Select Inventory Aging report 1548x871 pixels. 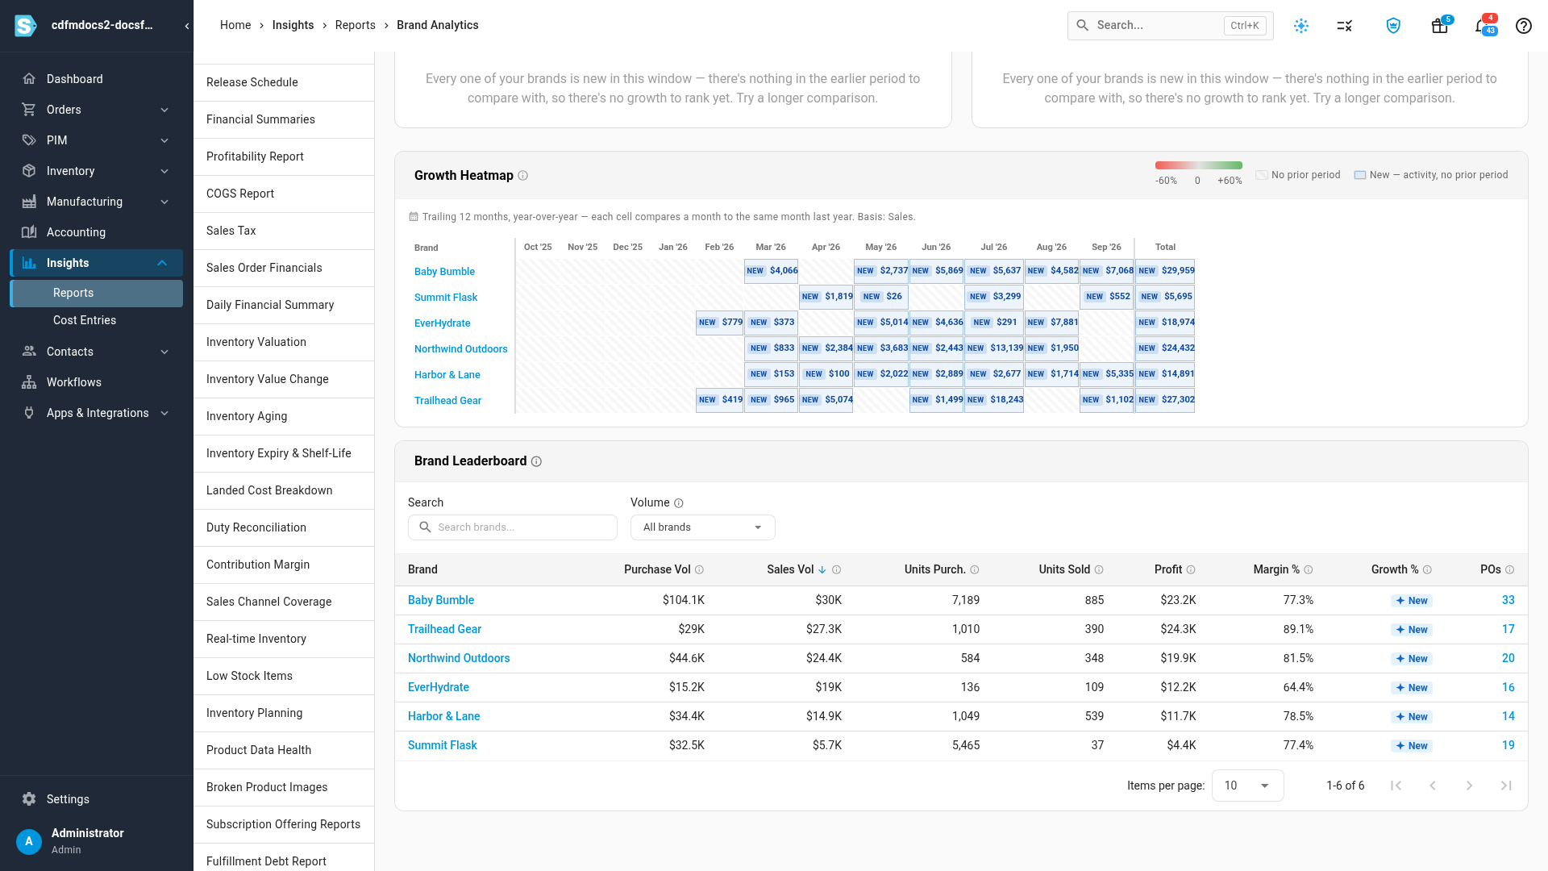284,416
